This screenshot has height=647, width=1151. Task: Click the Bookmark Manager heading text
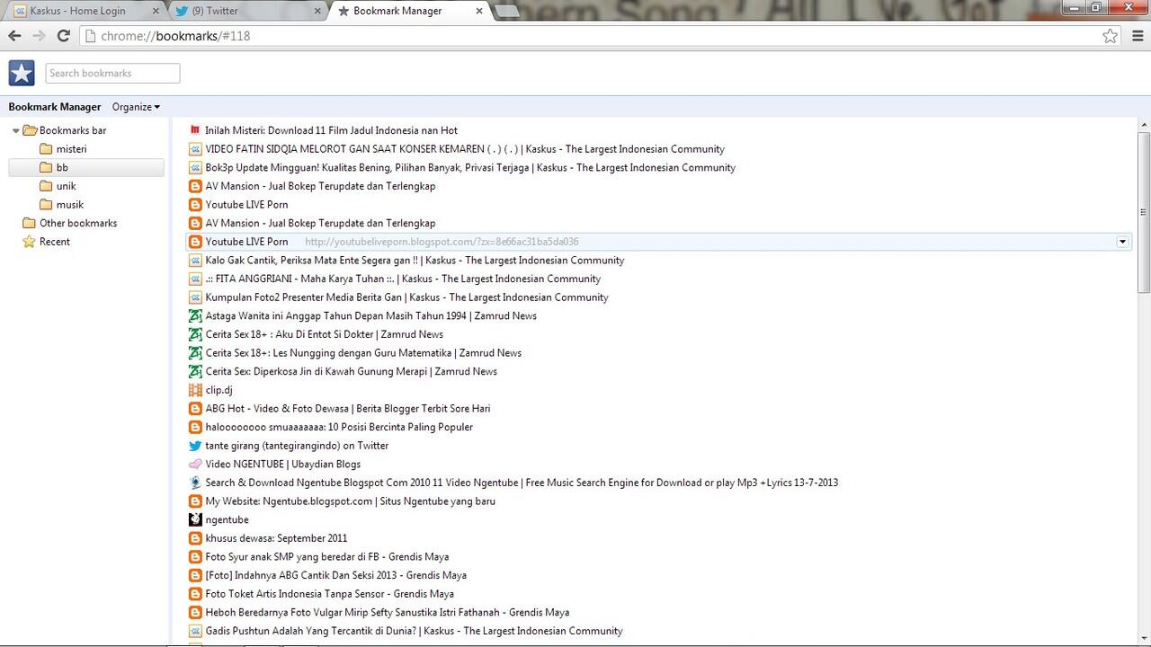55,107
